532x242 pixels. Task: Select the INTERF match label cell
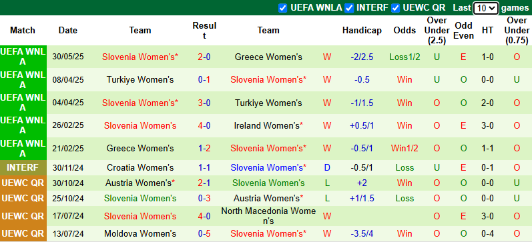click(23, 168)
